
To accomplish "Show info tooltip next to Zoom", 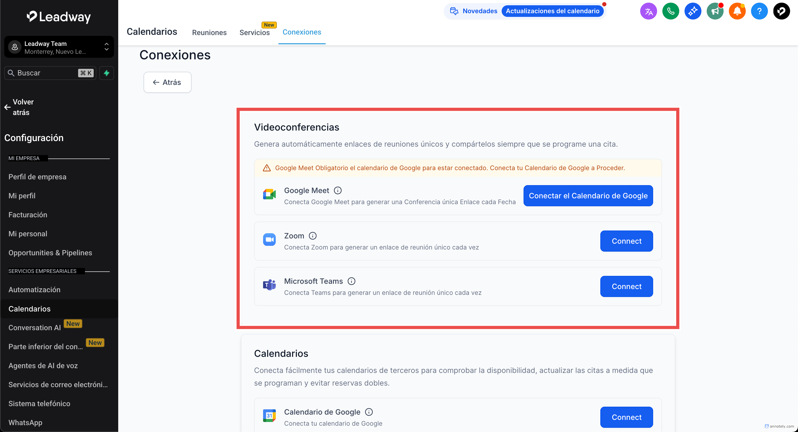I will point(312,236).
